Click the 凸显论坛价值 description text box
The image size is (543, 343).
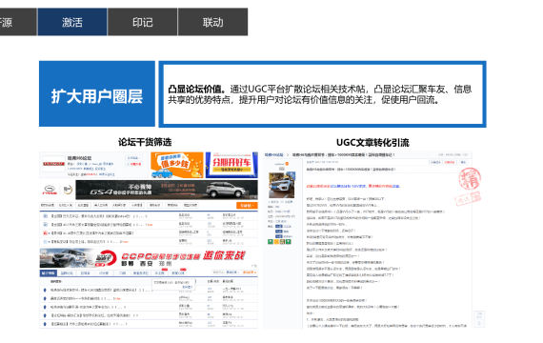(322, 94)
